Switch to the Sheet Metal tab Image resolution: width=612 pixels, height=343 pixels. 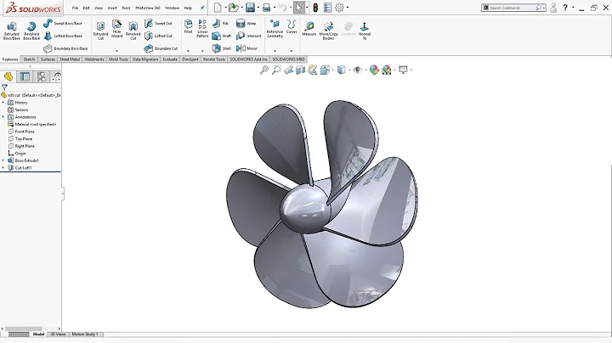click(x=70, y=59)
